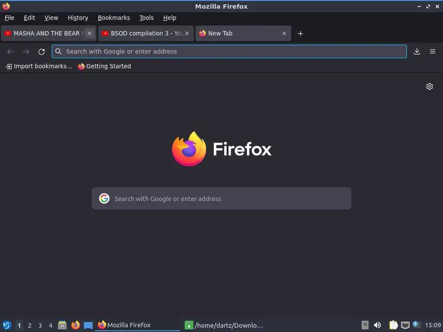443x332 pixels.
Task: Open the volume speaker tray icon
Action: tap(377, 325)
